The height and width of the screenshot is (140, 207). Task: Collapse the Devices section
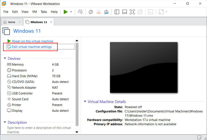pyautogui.click(x=5, y=58)
